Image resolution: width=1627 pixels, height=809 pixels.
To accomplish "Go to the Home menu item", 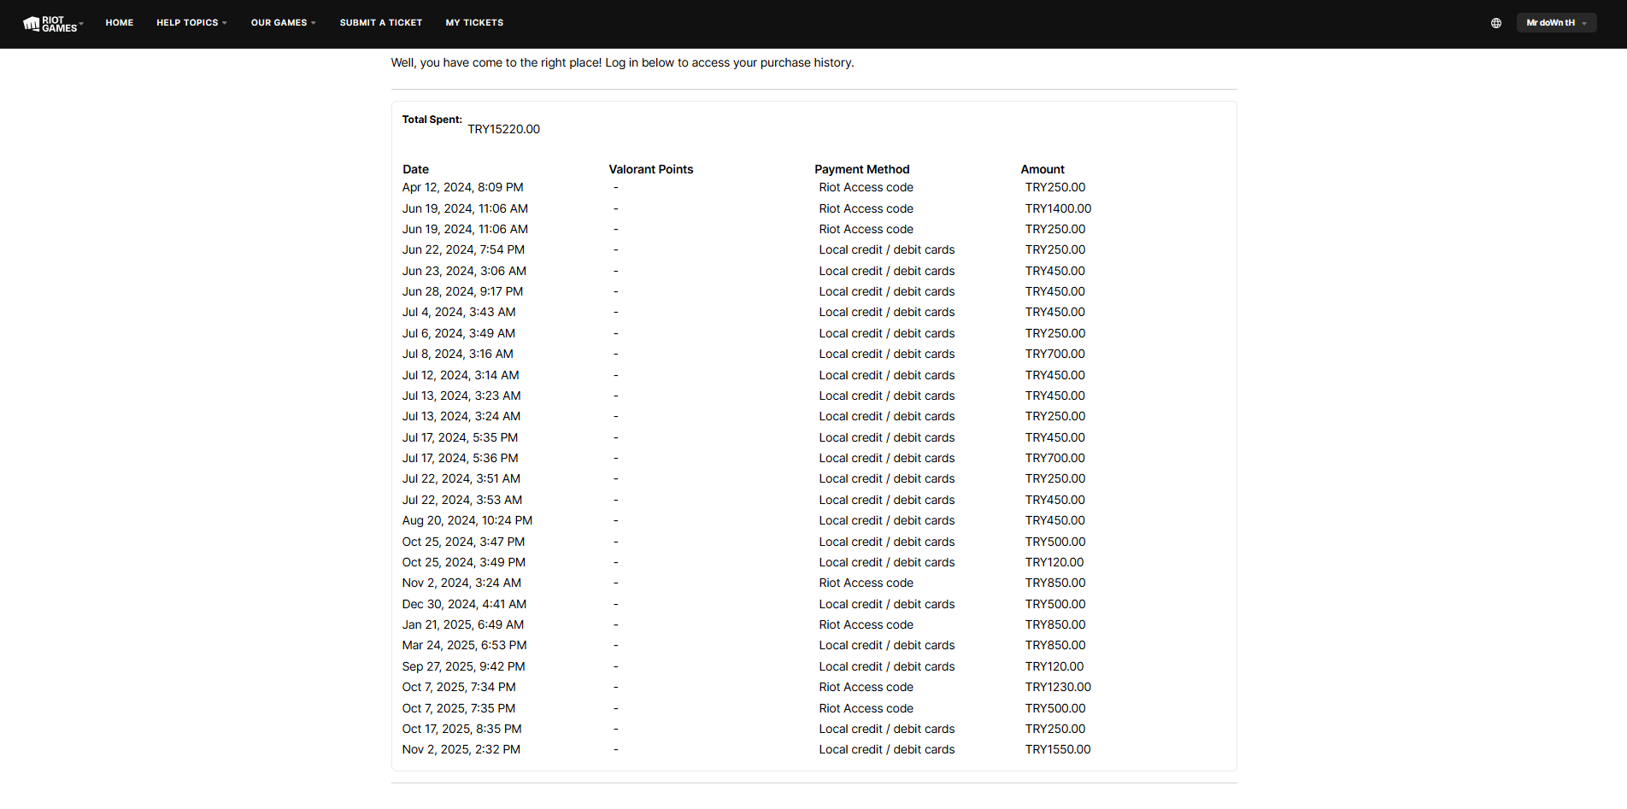I will coord(120,23).
